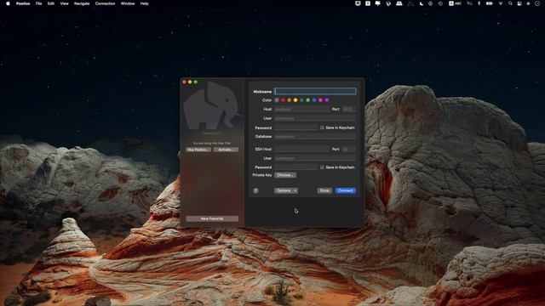Select the orange color swatch
Screen dimensions: 545x306
tap(290, 100)
